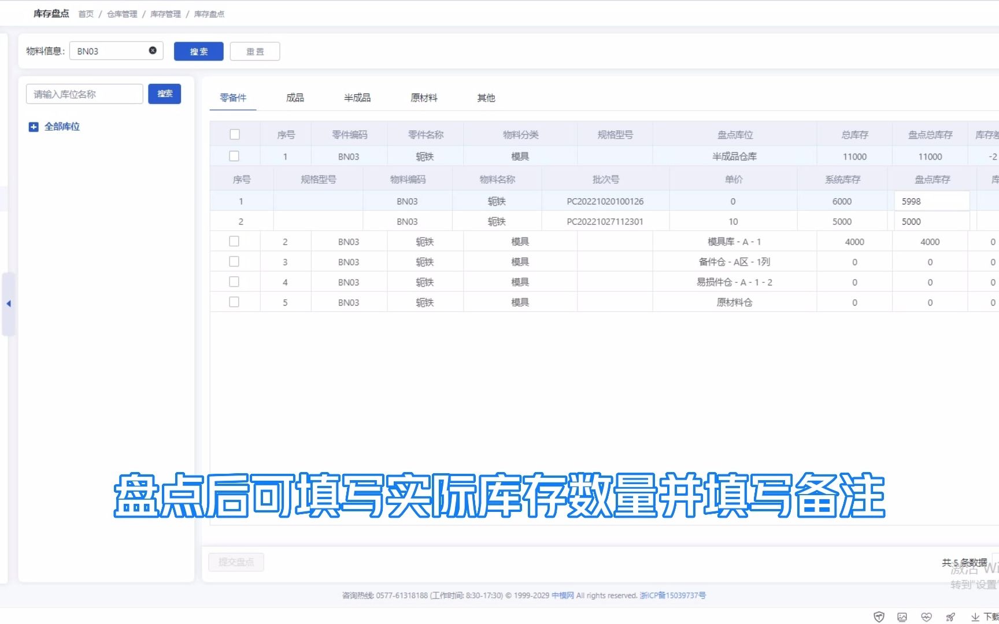Click the 重置 reset button
Viewport: 999px width, 624px height.
tap(255, 51)
